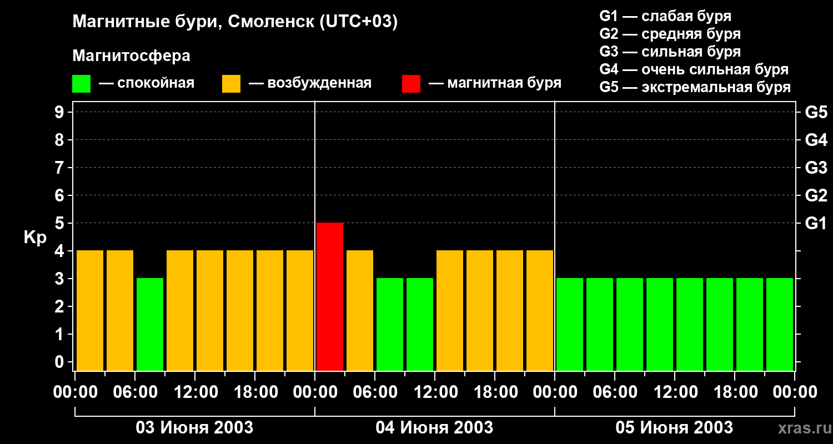Viewport: 833px width, 444px height.
Task: Click the 'Kp' axis title
Action: pyautogui.click(x=35, y=238)
